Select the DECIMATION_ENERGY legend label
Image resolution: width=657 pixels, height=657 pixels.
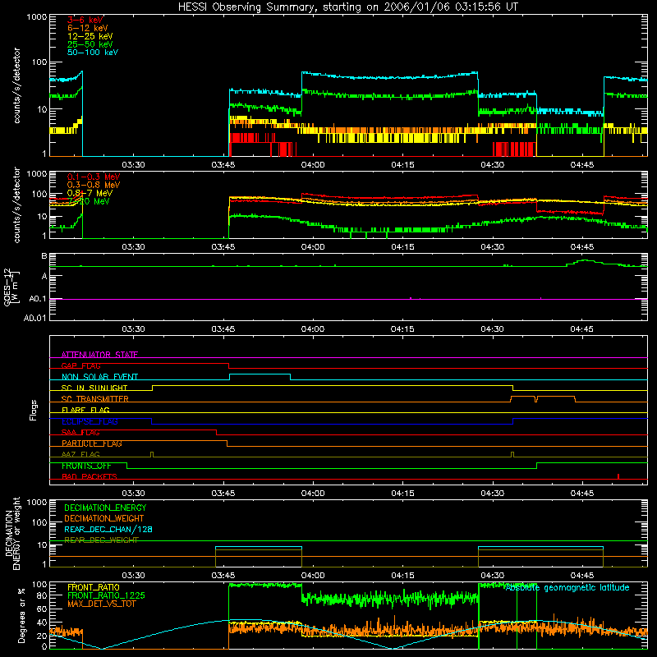point(105,508)
